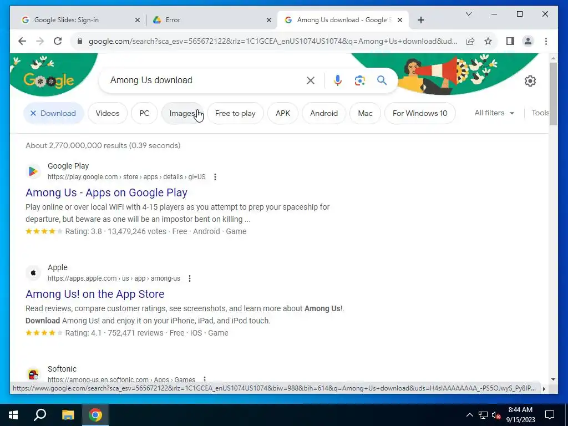Reload the current page

(58, 41)
